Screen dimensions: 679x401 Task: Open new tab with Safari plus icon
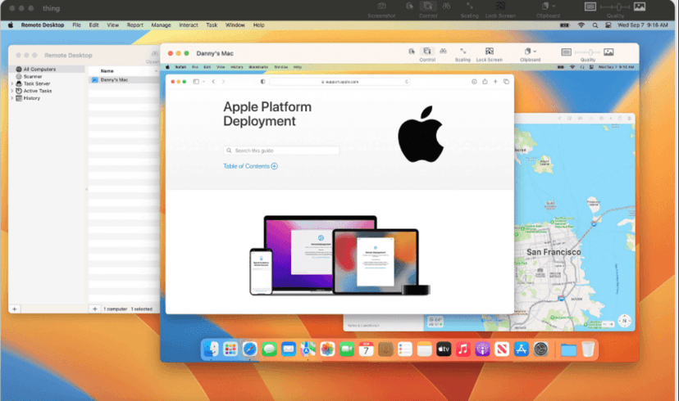(495, 82)
